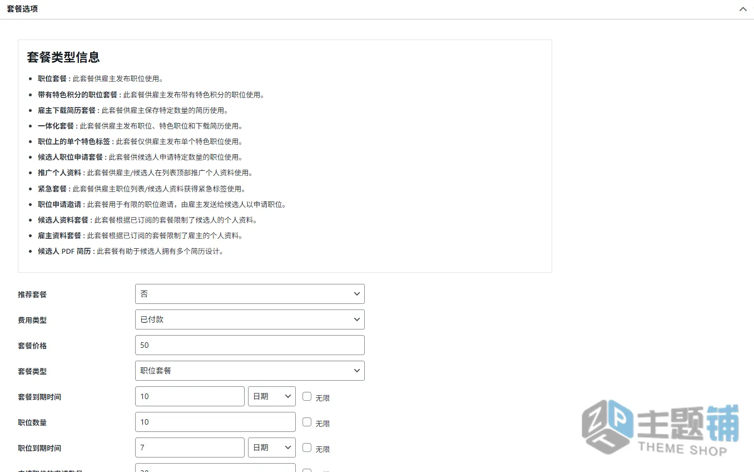754x472 pixels.
Task: Click the 职位申请邀请 description line
Action: pyautogui.click(x=162, y=204)
